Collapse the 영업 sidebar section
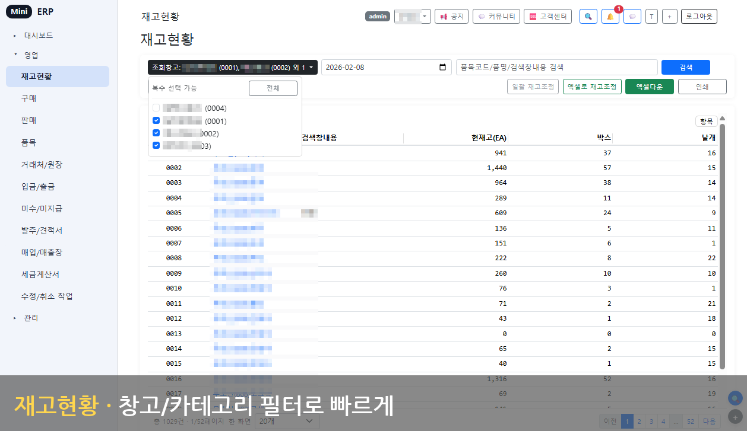This screenshot has height=431, width=747. coord(31,55)
